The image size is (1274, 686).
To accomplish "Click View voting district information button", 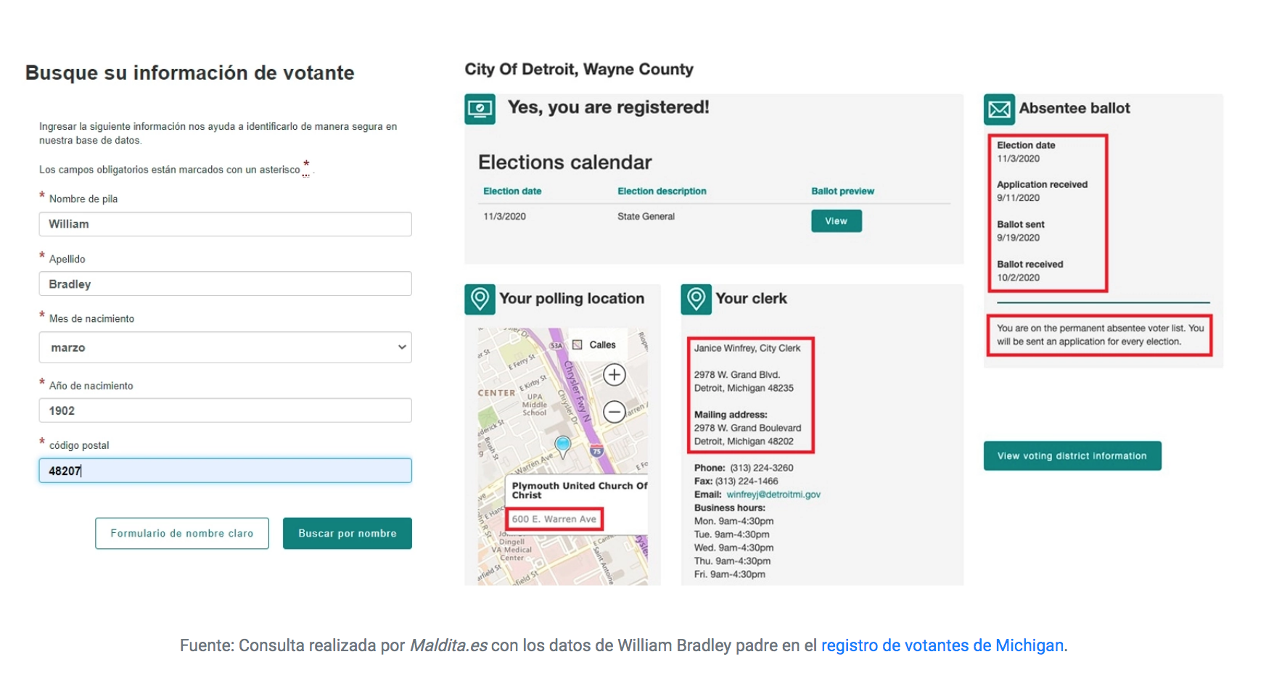I will pyautogui.click(x=1072, y=455).
